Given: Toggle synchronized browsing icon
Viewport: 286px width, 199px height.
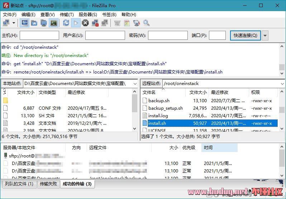Looking at the screenshot, I should pos(137,23).
